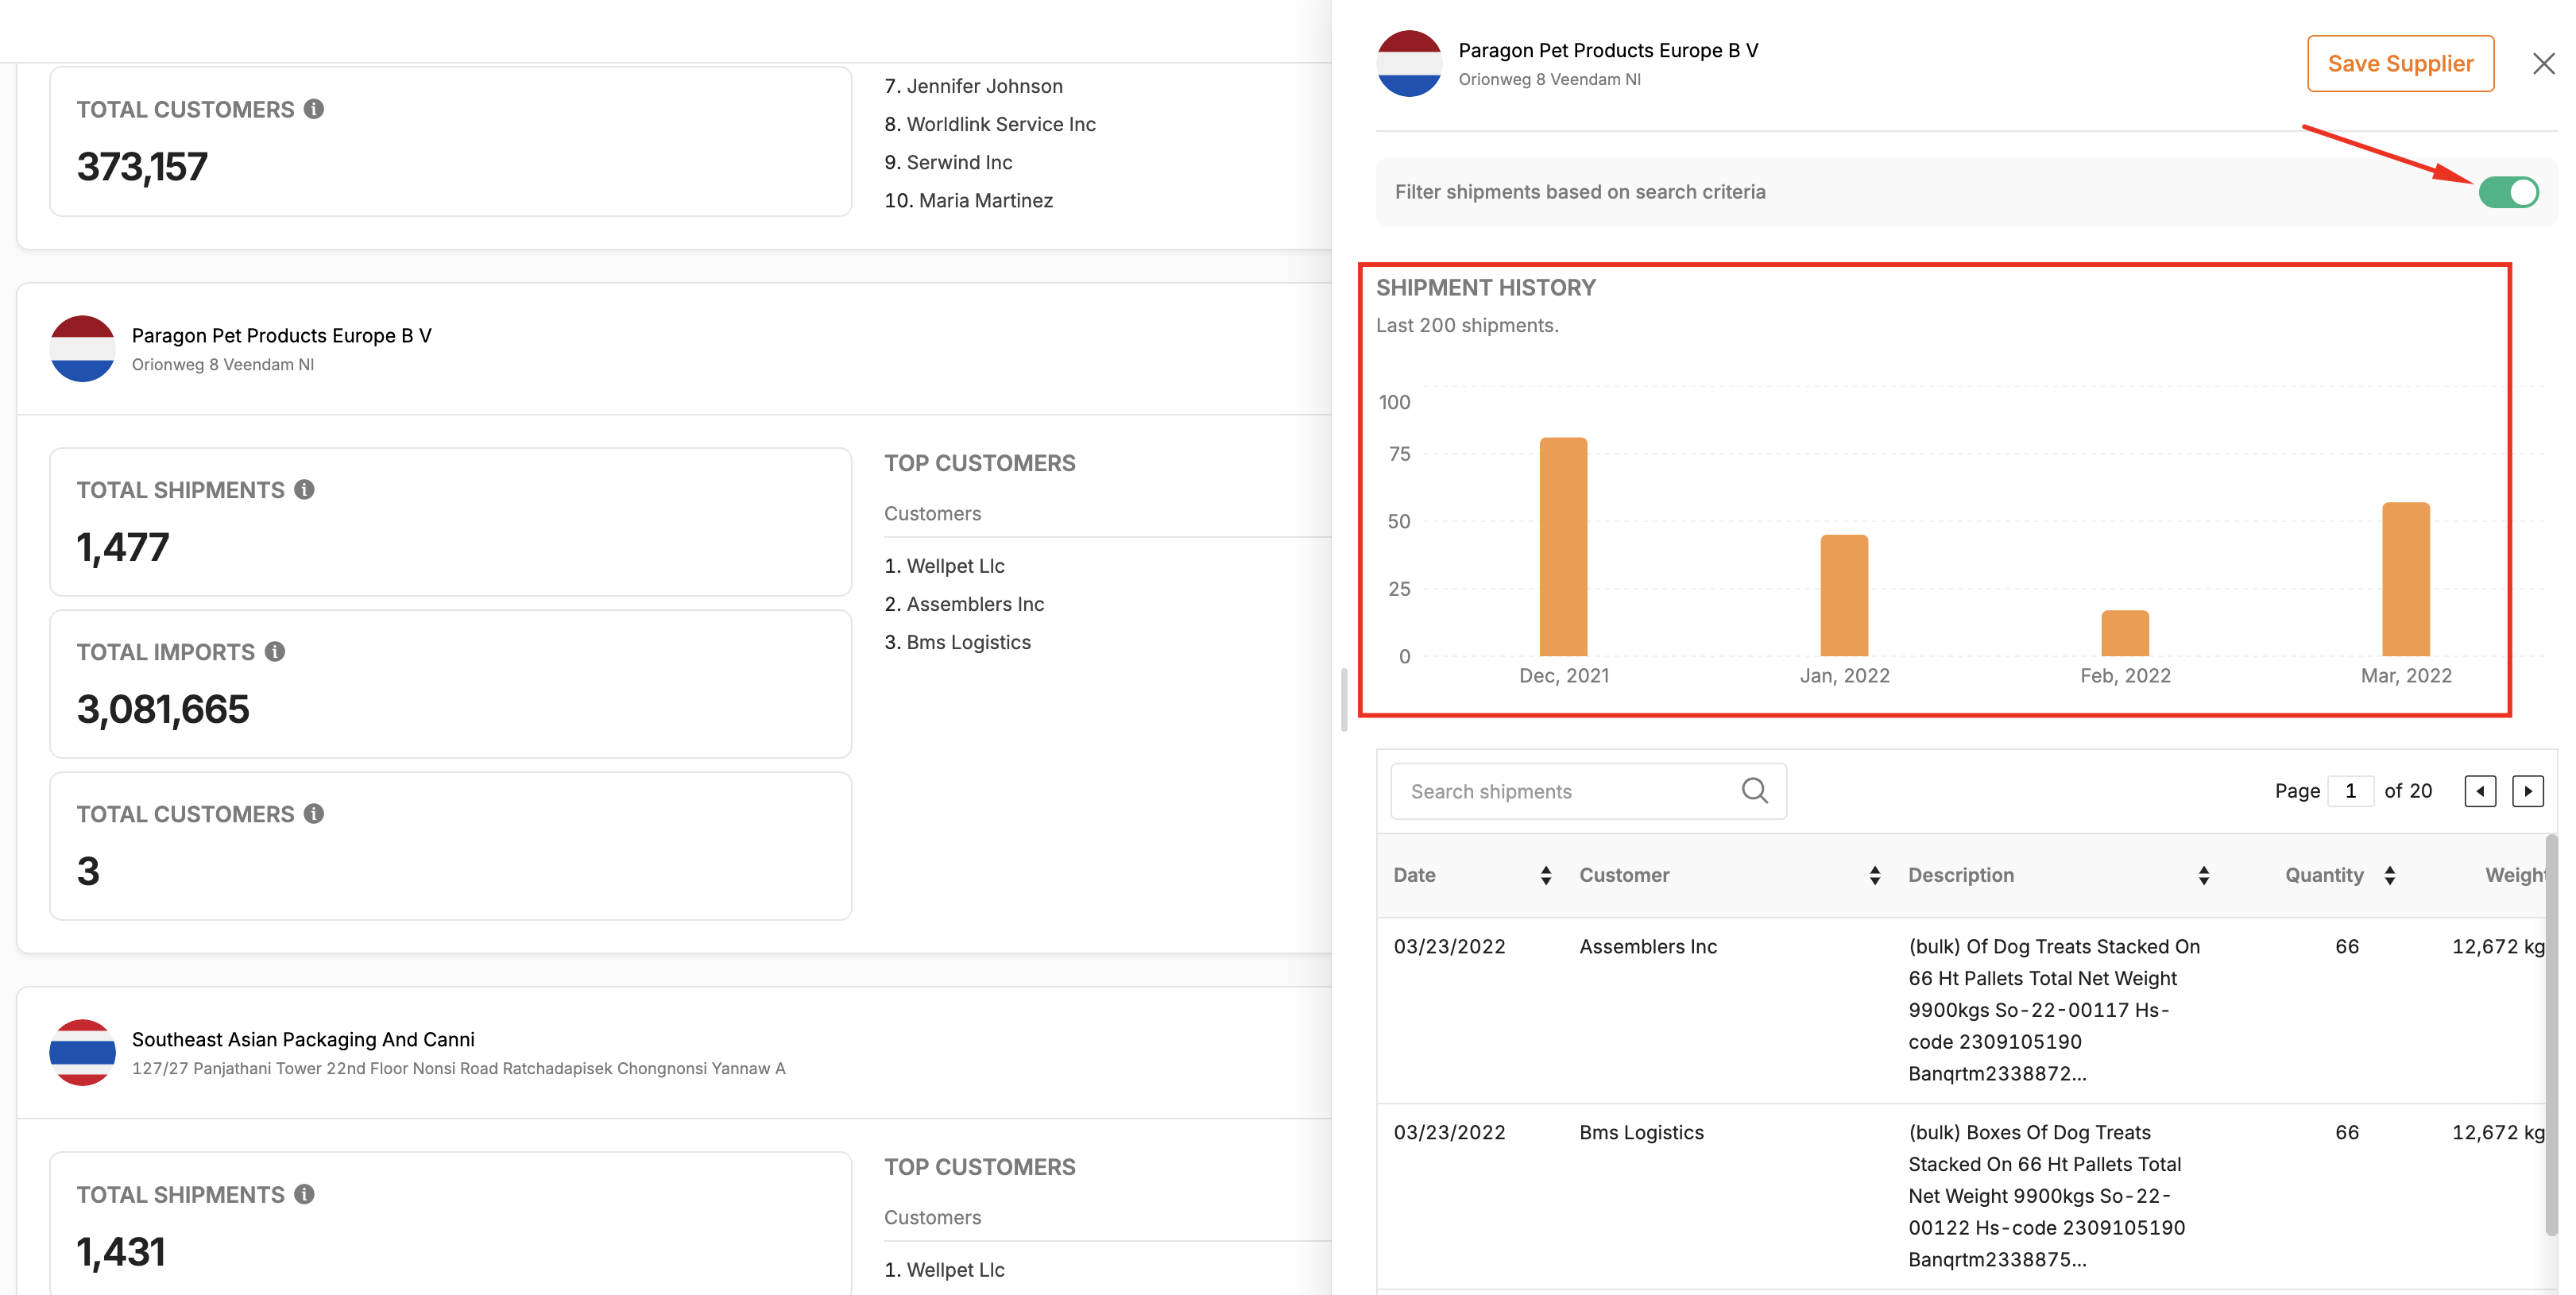The height and width of the screenshot is (1295, 2576).
Task: Select customer 3. Bms Logistics
Action: 957,641
